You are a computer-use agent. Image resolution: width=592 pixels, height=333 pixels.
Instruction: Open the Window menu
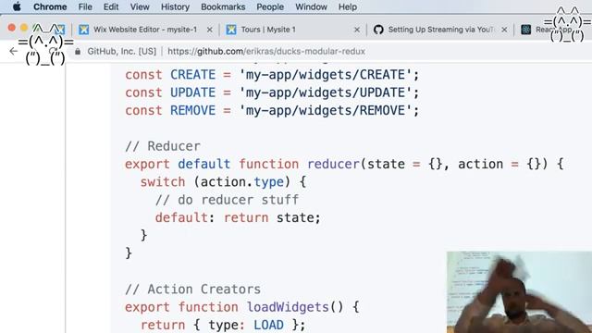[311, 6]
